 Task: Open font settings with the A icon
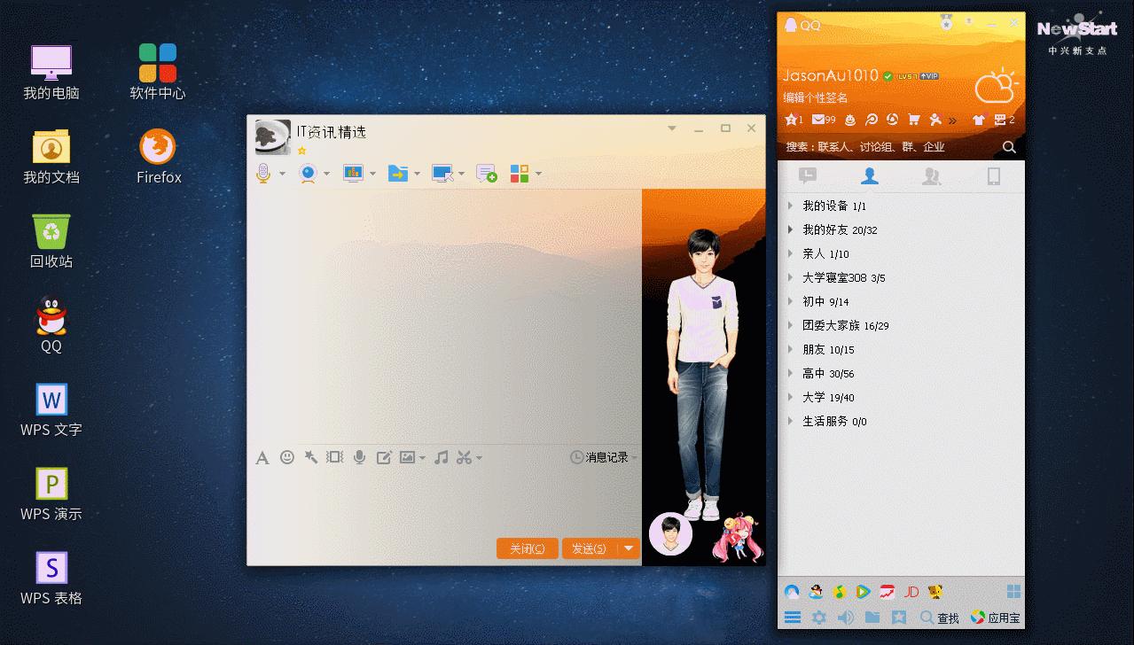[x=262, y=457]
